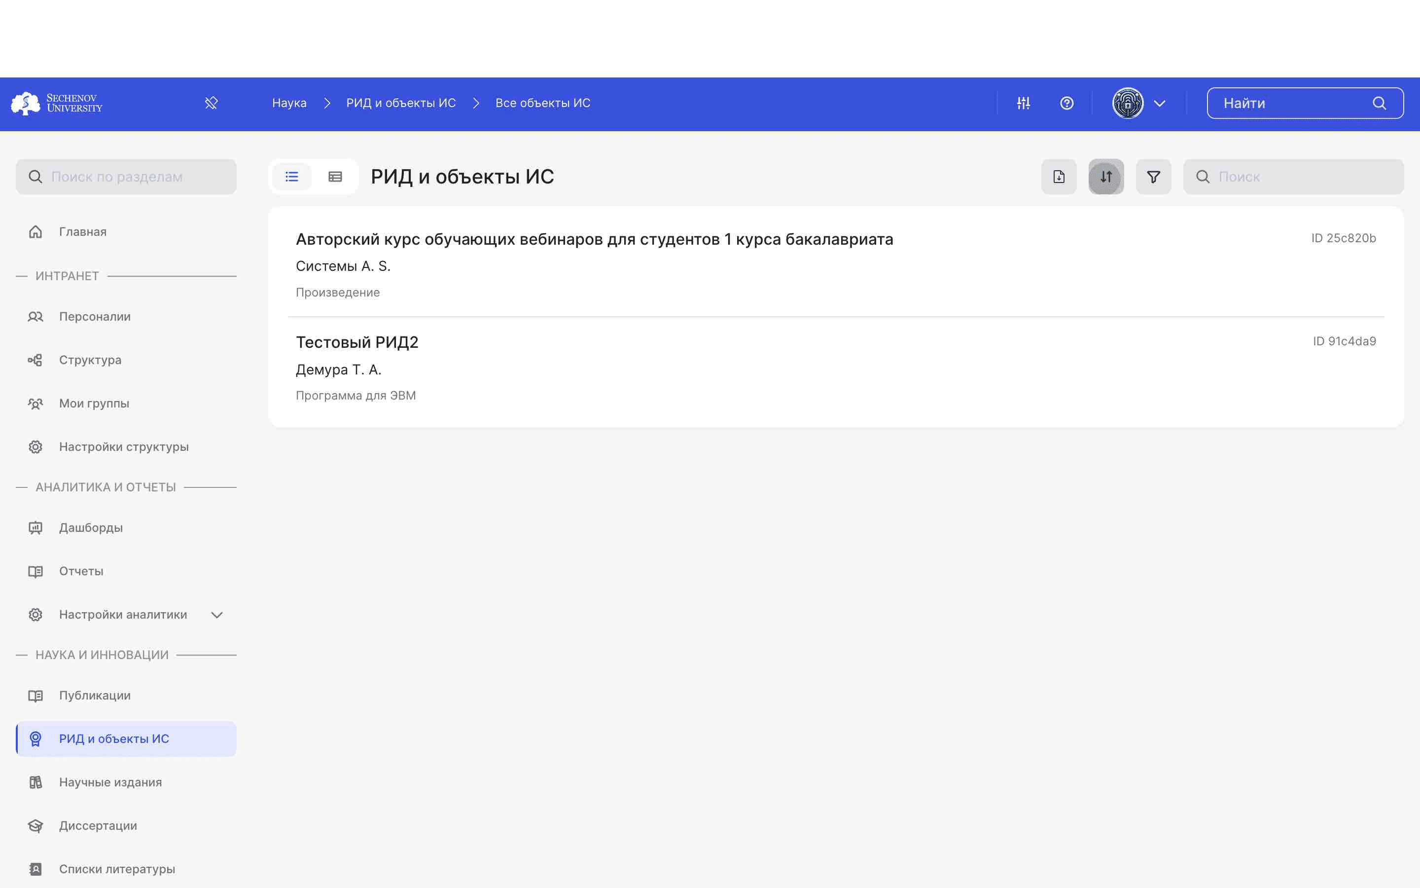
Task: Switch to list view mode
Action: (291, 177)
